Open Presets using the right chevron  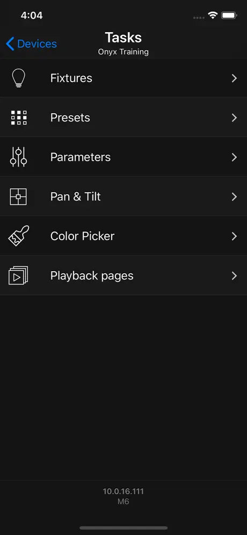pyautogui.click(x=234, y=118)
